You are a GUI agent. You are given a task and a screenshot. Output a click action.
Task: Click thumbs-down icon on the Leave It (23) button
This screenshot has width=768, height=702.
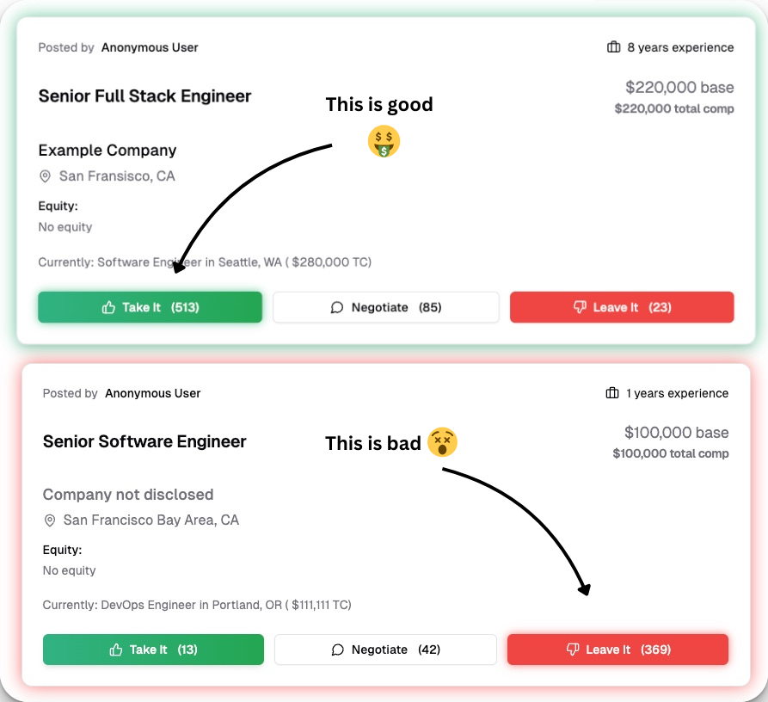point(580,307)
